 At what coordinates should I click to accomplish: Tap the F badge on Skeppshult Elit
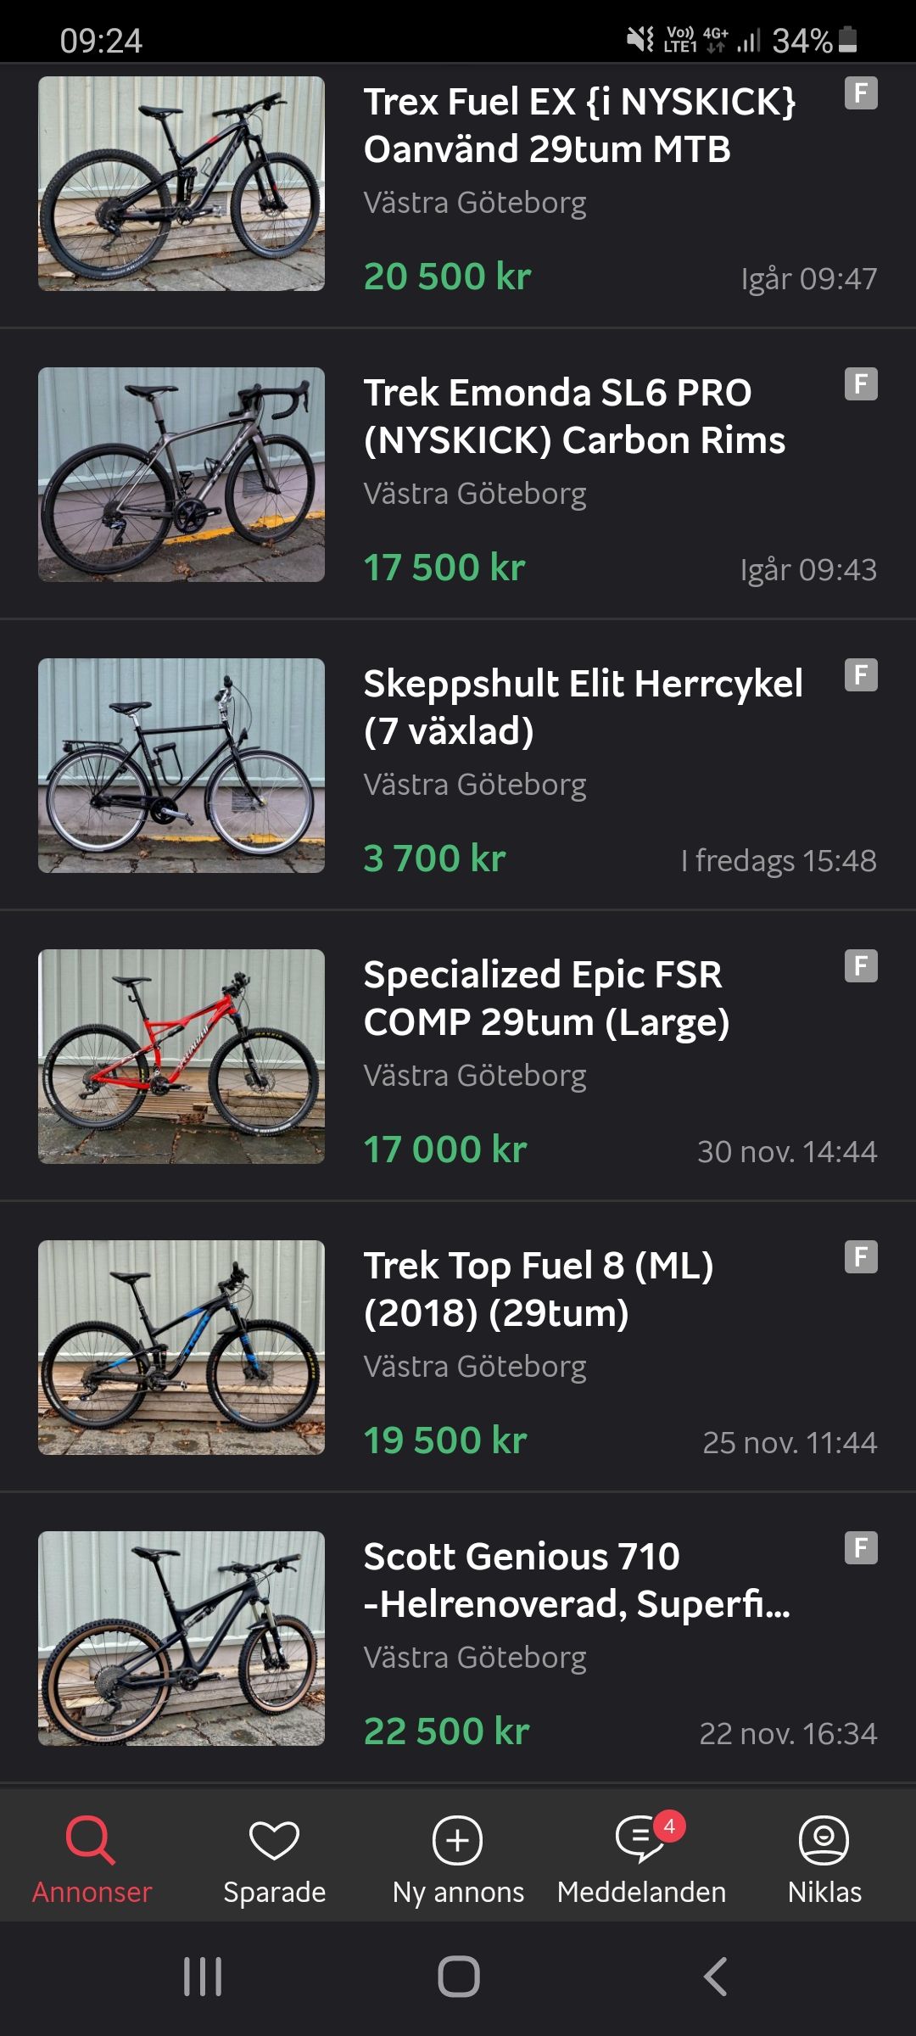pos(860,675)
